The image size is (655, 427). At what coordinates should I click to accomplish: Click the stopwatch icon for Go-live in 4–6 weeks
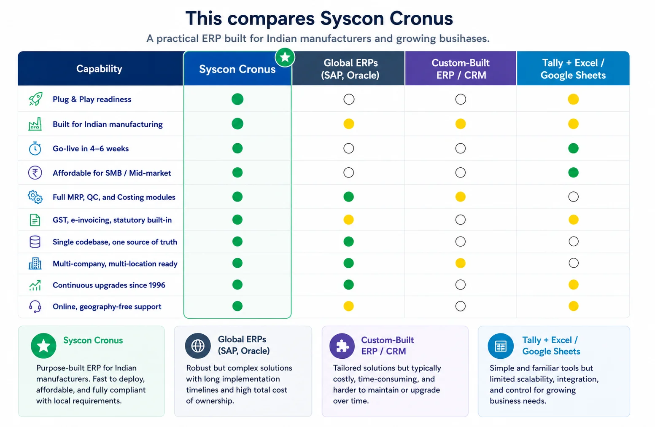click(x=35, y=148)
